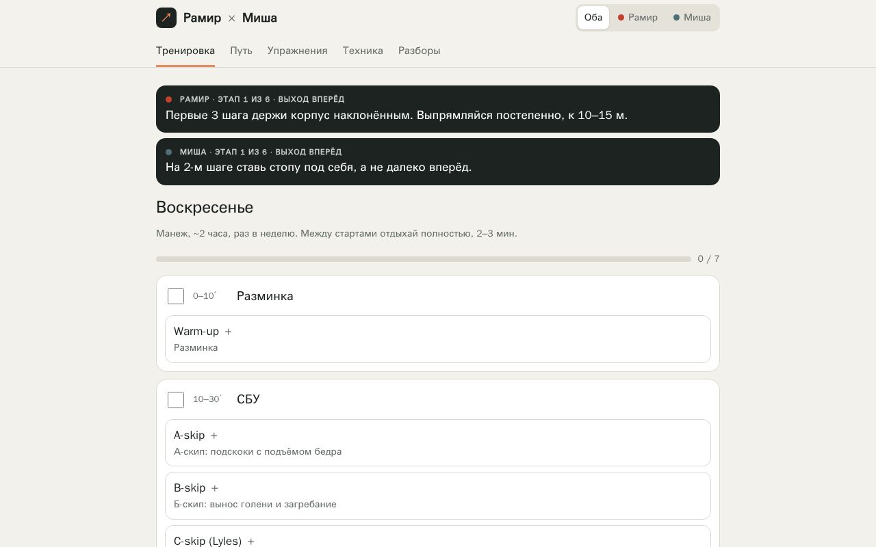
Task: Click the Рамир name in header
Action: pos(202,18)
